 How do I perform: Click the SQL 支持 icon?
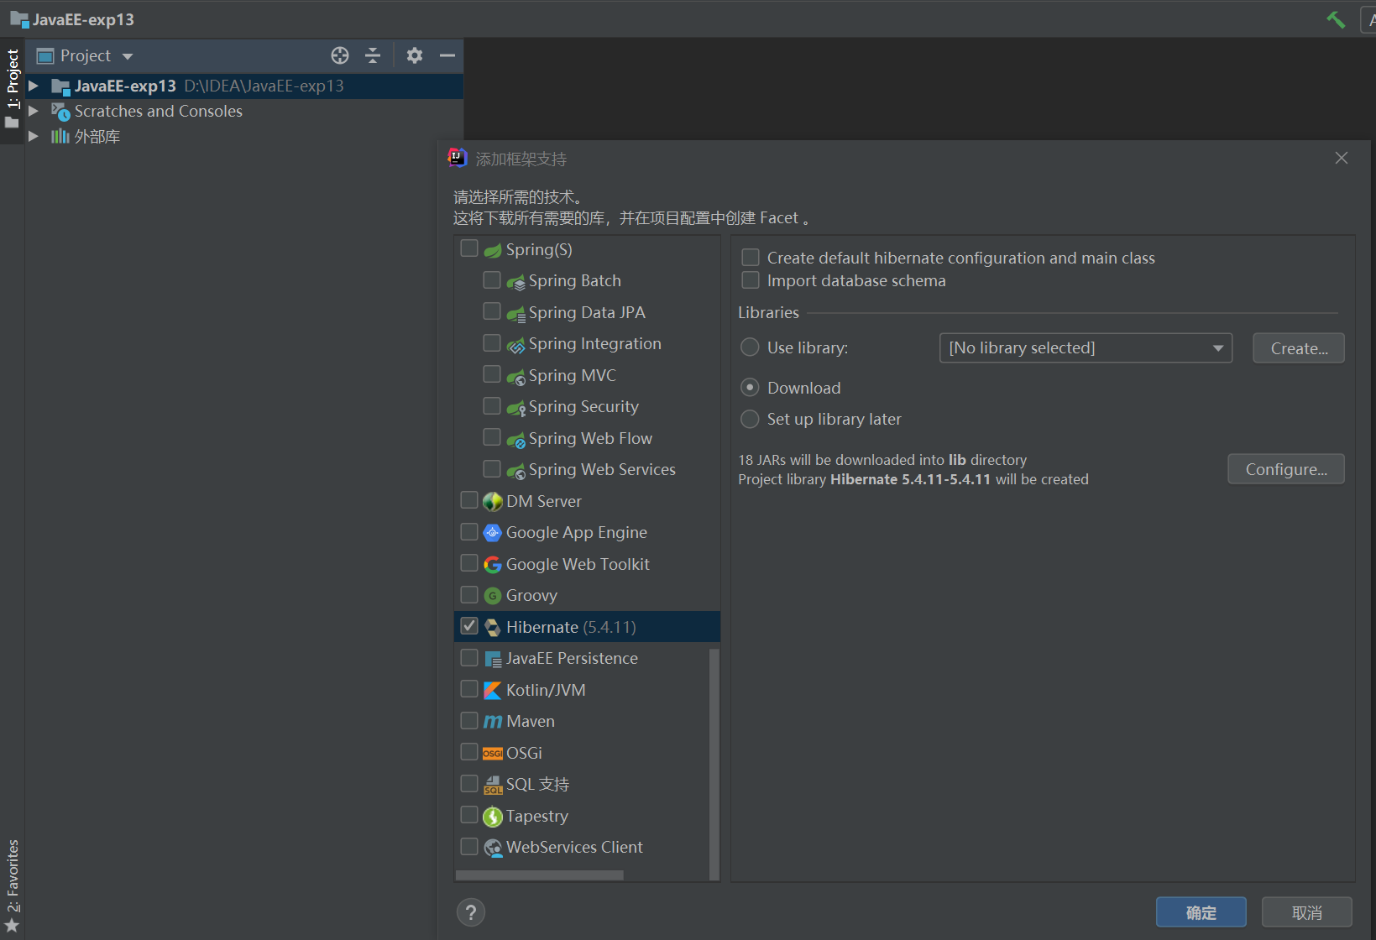click(493, 785)
